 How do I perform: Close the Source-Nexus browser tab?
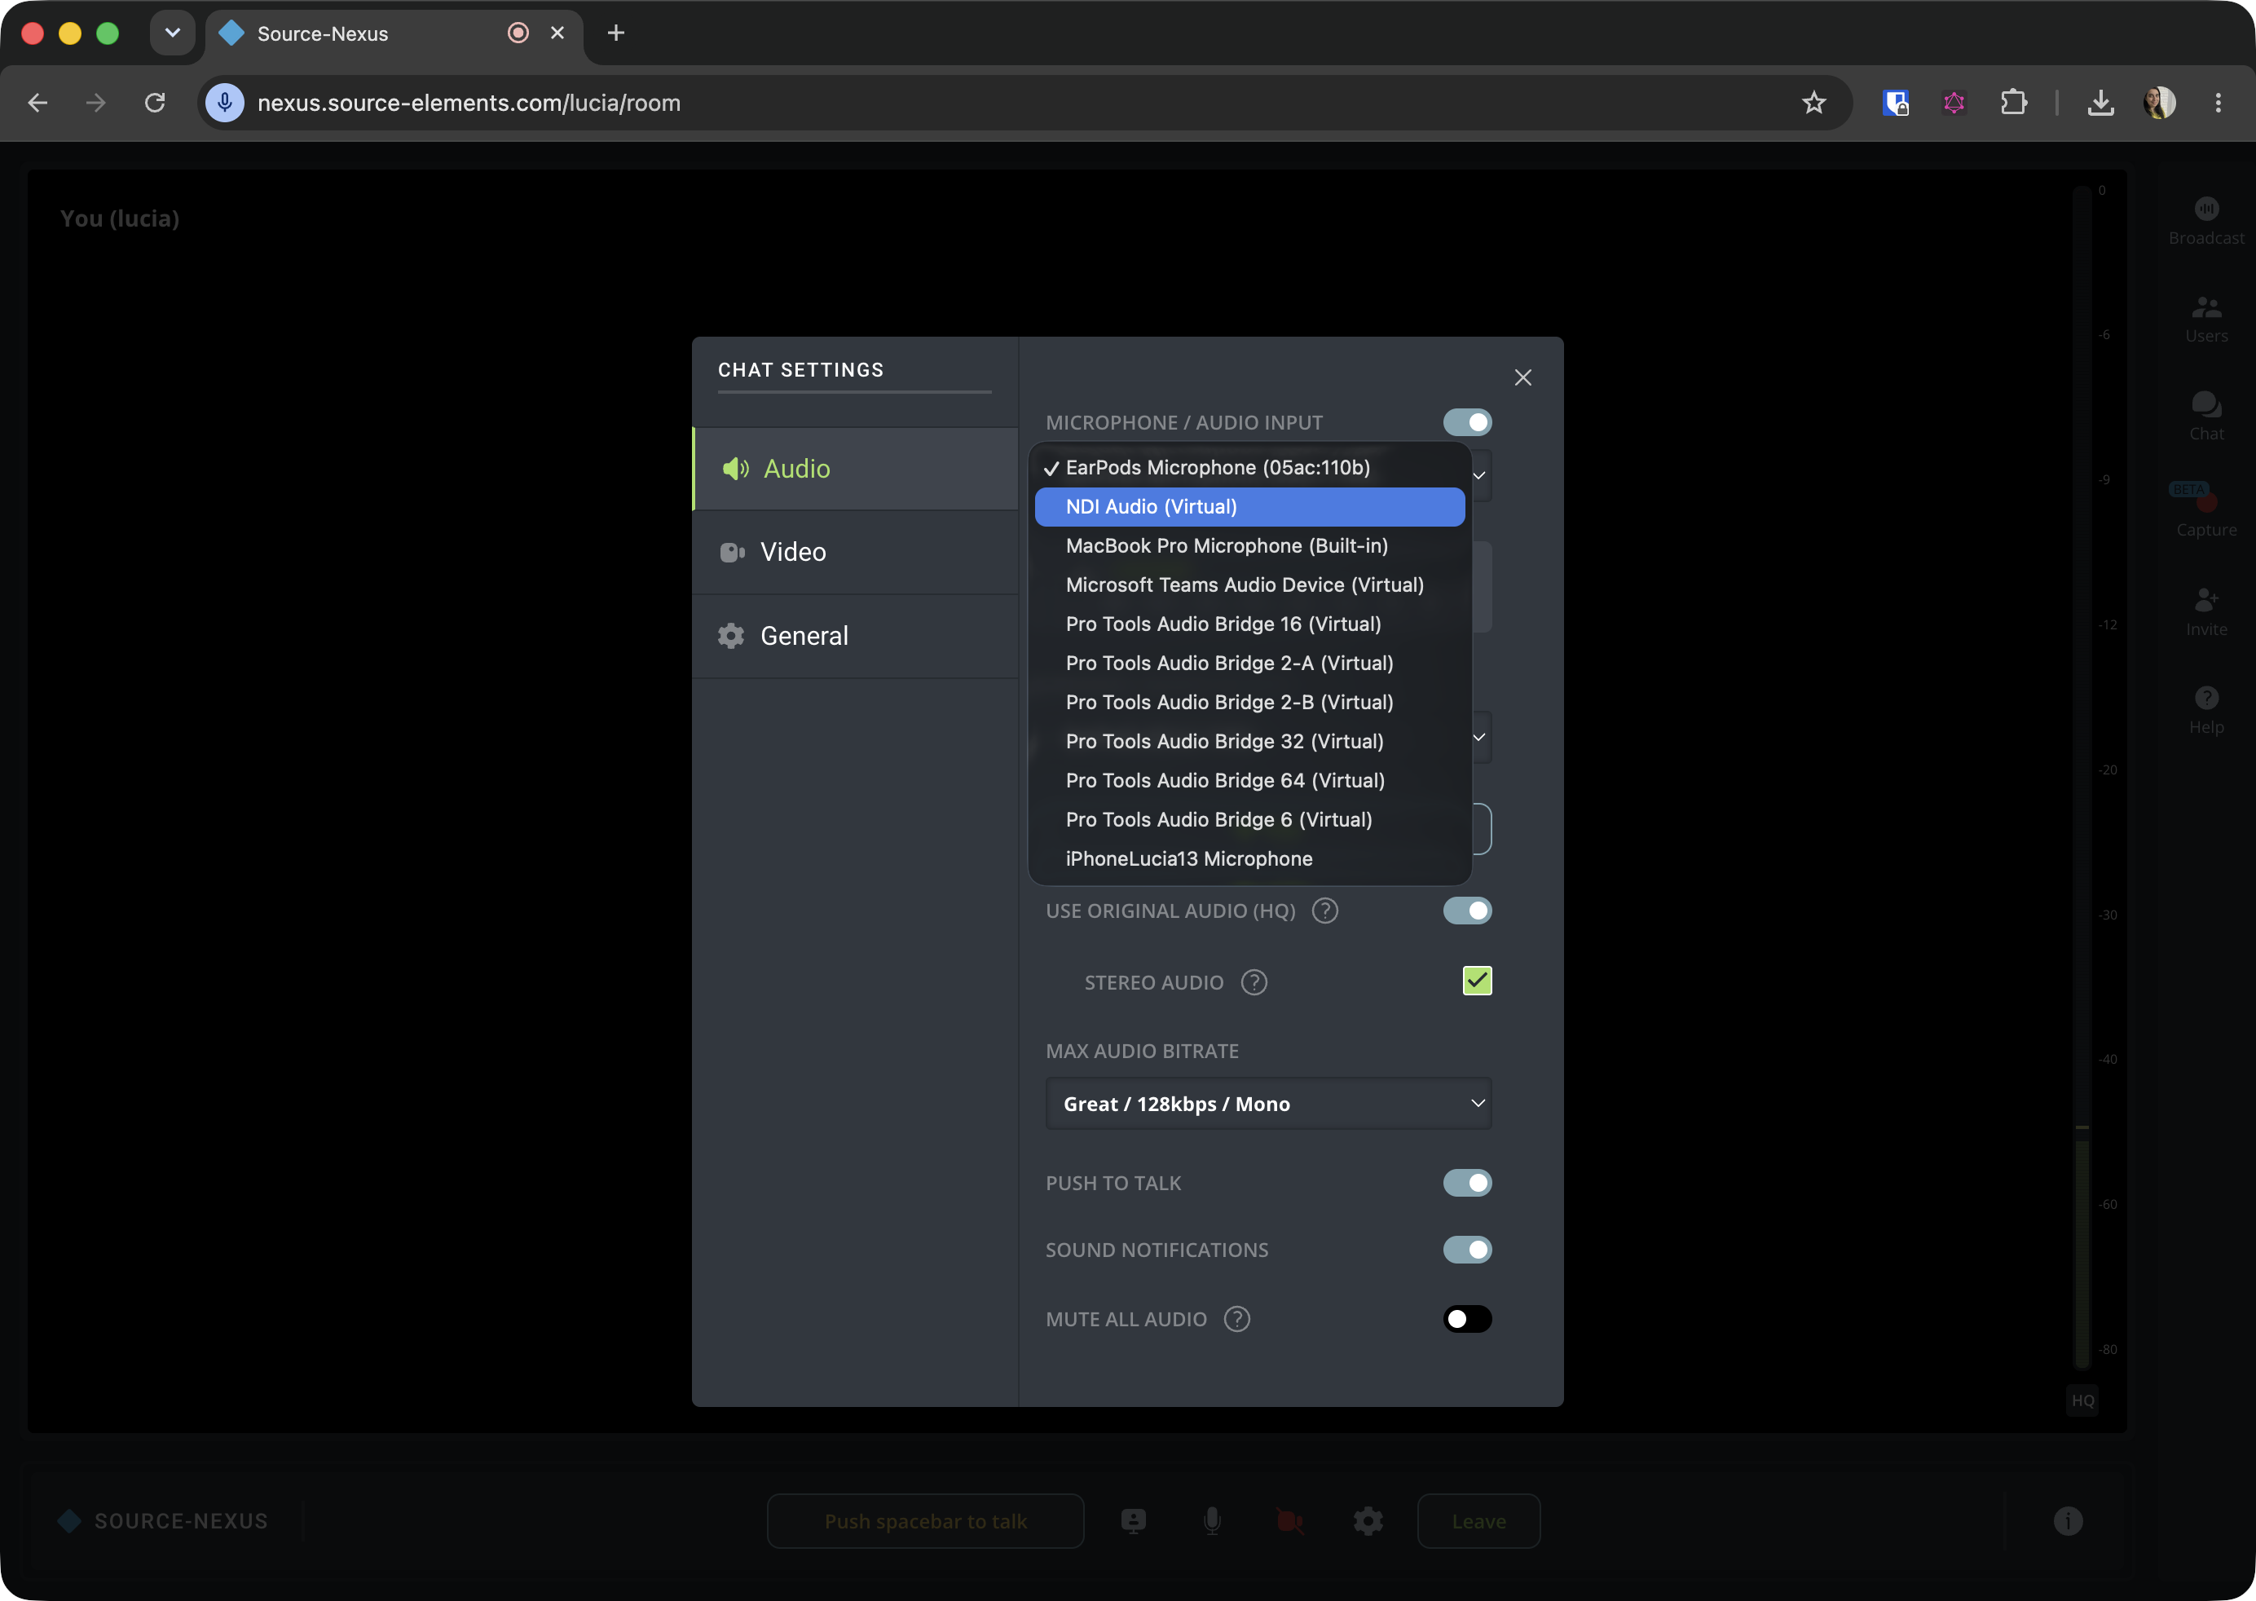(557, 33)
